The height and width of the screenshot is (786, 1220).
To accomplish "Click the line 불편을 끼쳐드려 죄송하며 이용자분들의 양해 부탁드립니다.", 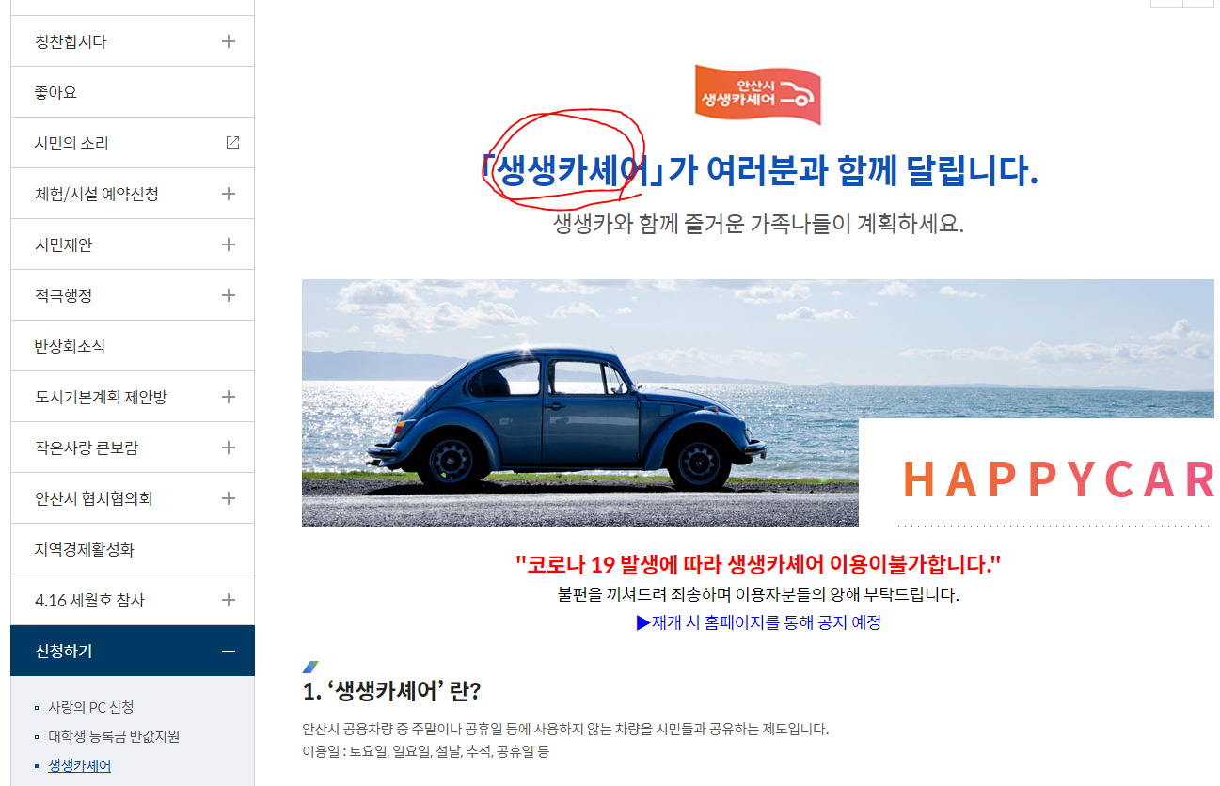I will (x=758, y=595).
